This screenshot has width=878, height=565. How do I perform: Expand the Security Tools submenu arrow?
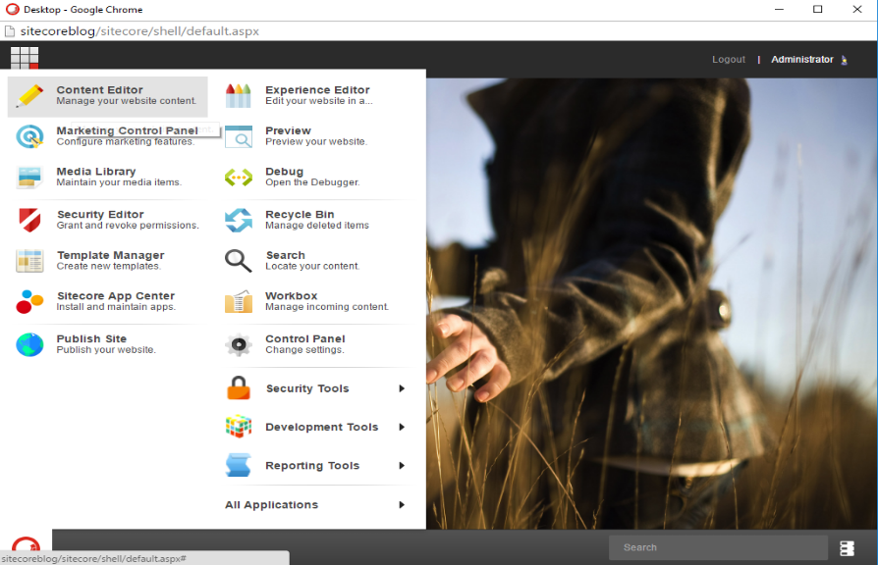(x=402, y=388)
